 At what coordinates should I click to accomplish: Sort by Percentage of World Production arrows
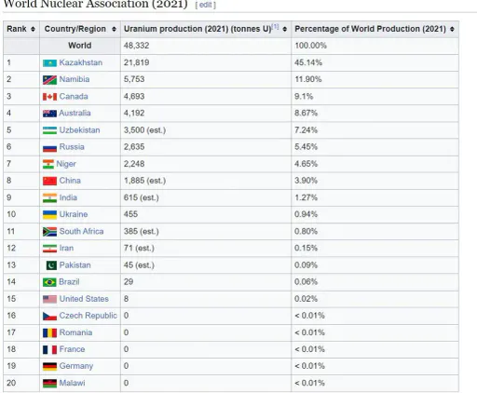(452, 29)
